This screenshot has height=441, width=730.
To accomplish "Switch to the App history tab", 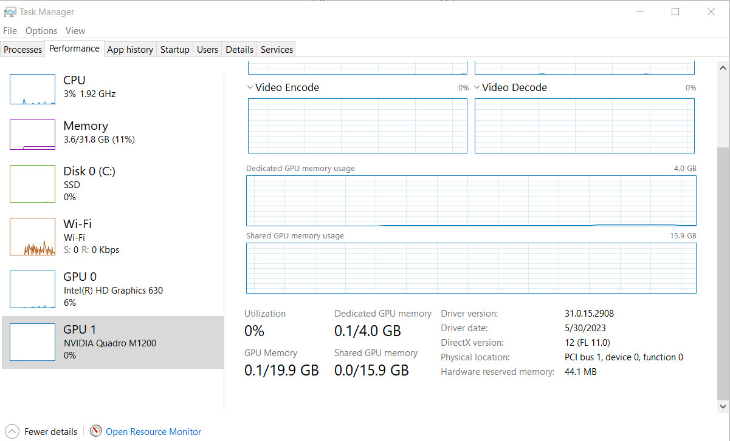I will (130, 50).
